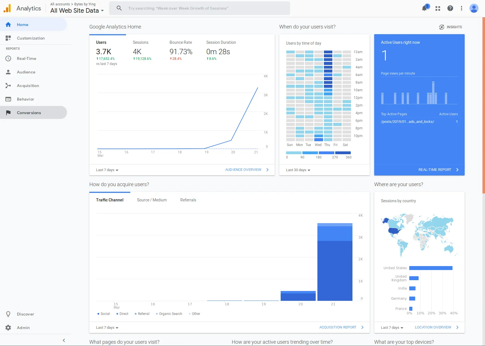Image resolution: width=485 pixels, height=346 pixels.
Task: Click the top active page posts link
Action: point(408,122)
